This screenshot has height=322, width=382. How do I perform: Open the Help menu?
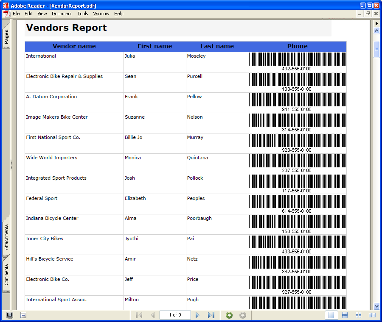[119, 14]
